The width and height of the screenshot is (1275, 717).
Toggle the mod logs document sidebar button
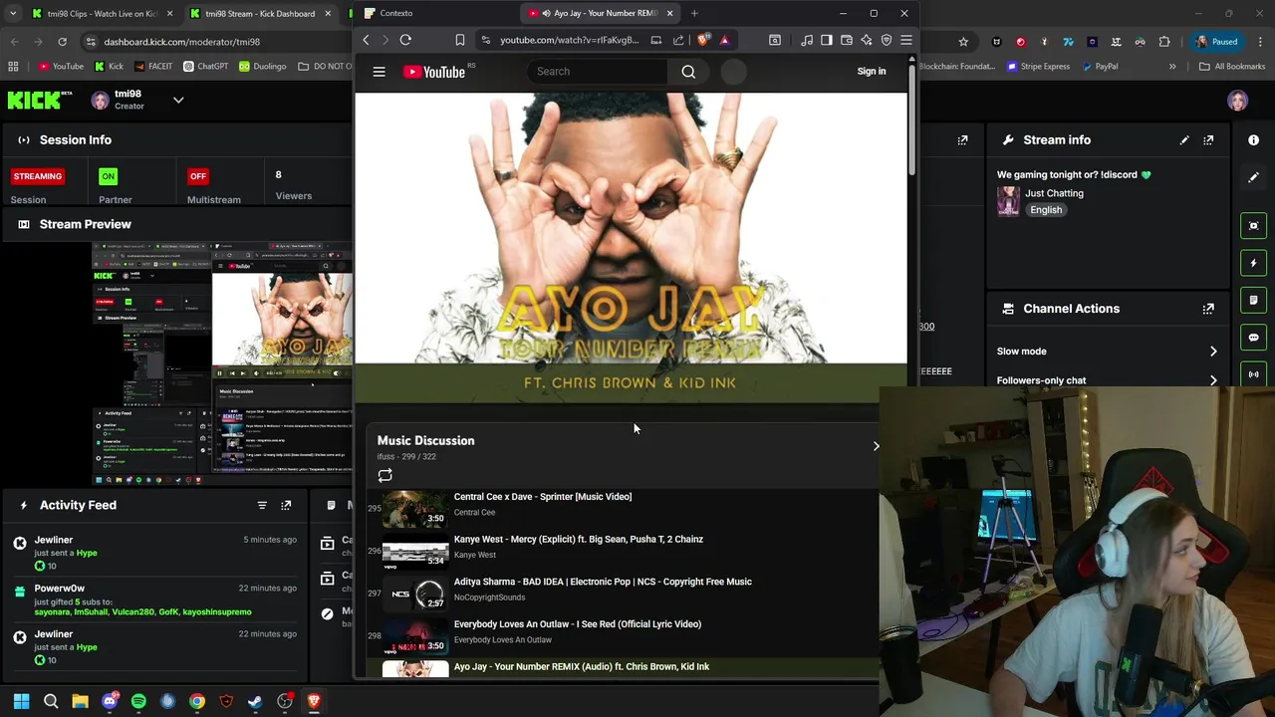click(1254, 300)
